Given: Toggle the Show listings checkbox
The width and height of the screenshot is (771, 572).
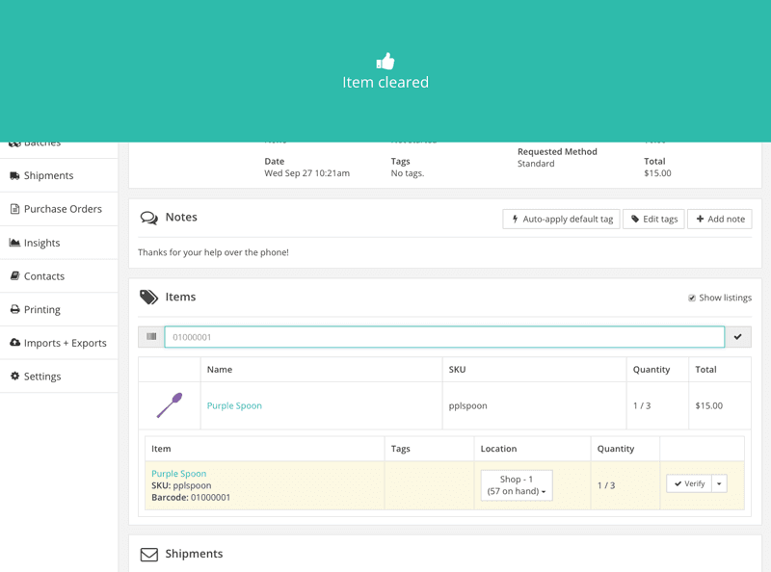Looking at the screenshot, I should (692, 298).
